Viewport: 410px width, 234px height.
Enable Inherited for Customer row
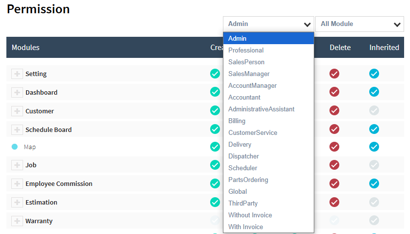pyautogui.click(x=374, y=110)
